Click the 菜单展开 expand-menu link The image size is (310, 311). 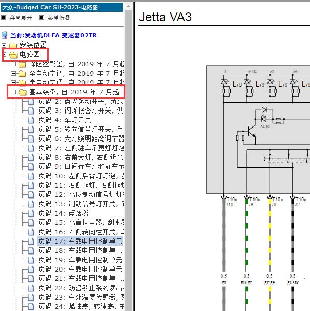pyautogui.click(x=21, y=18)
